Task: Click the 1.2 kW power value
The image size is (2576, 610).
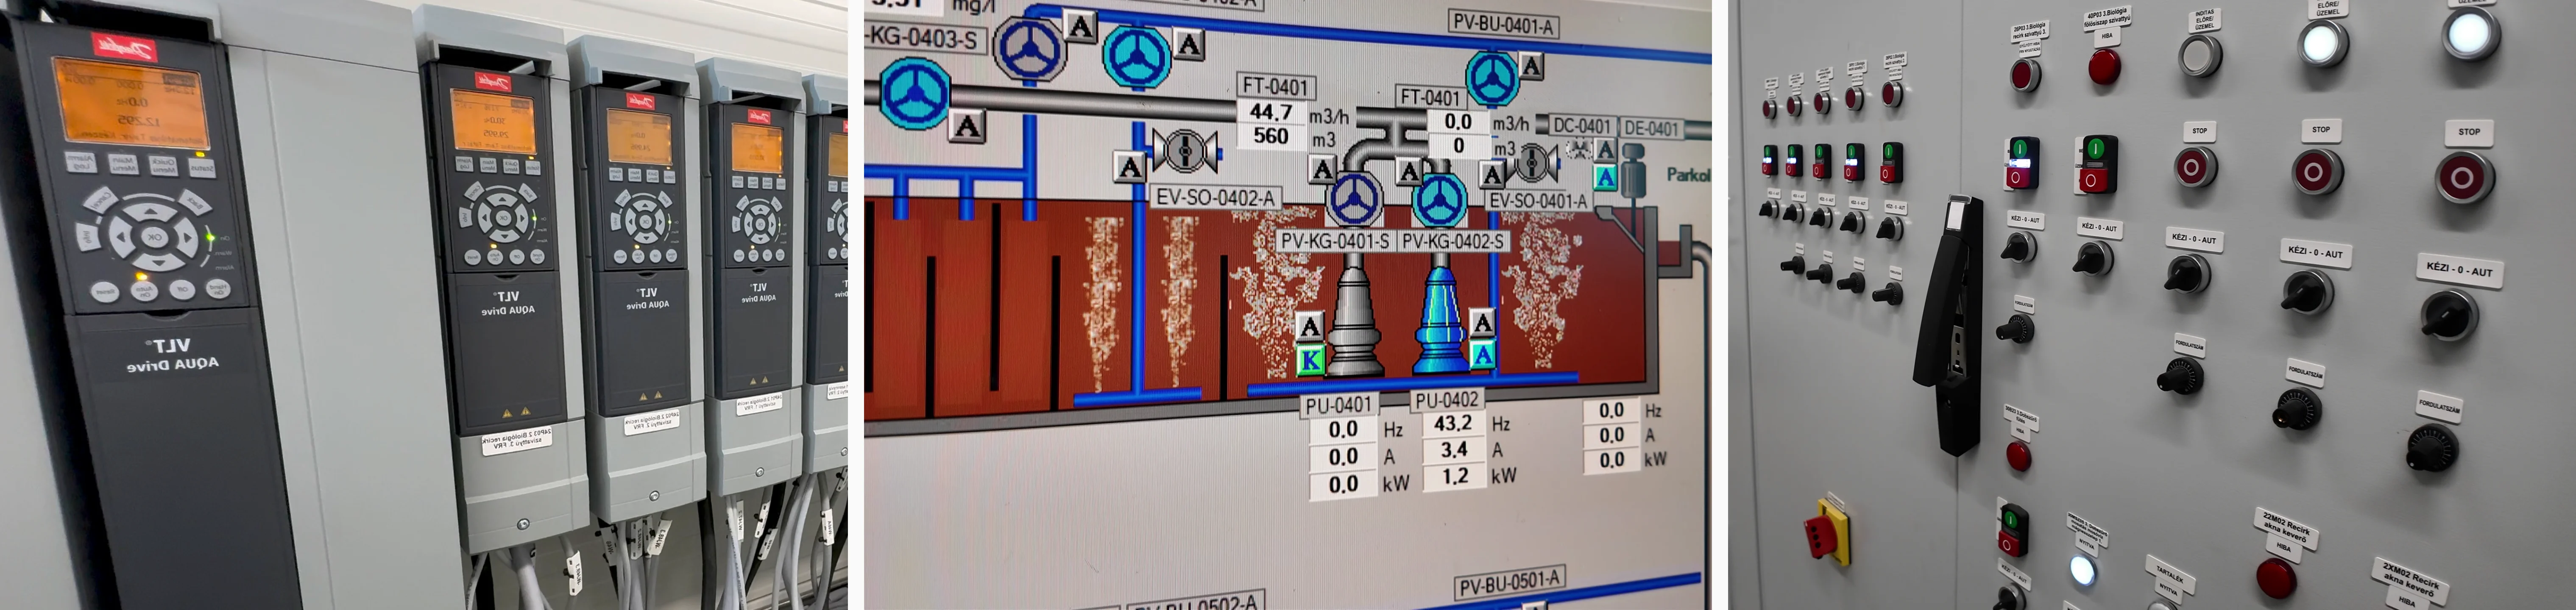Action: click(x=1454, y=476)
